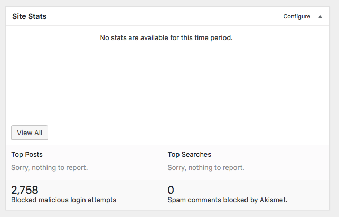Select the Site Stats widget title

coord(30,16)
